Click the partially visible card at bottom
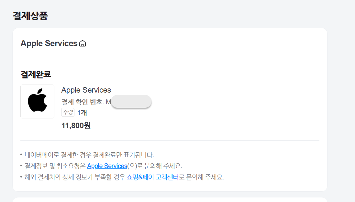 click(170, 200)
